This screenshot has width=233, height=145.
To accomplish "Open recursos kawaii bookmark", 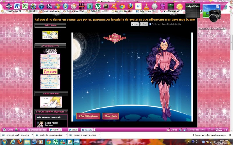I will [x=50, y=11].
